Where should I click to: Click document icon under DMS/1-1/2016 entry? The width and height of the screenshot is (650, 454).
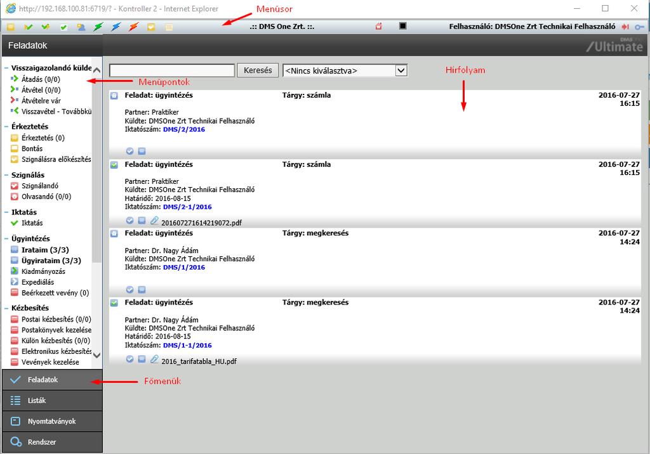click(142, 359)
